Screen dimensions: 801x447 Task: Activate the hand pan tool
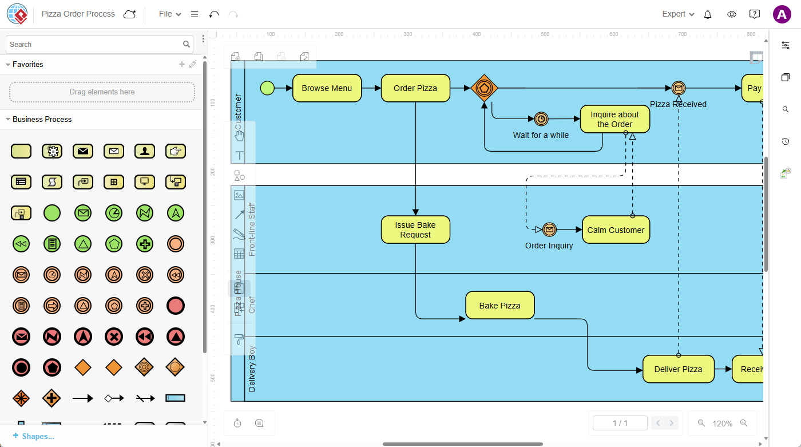(x=239, y=135)
